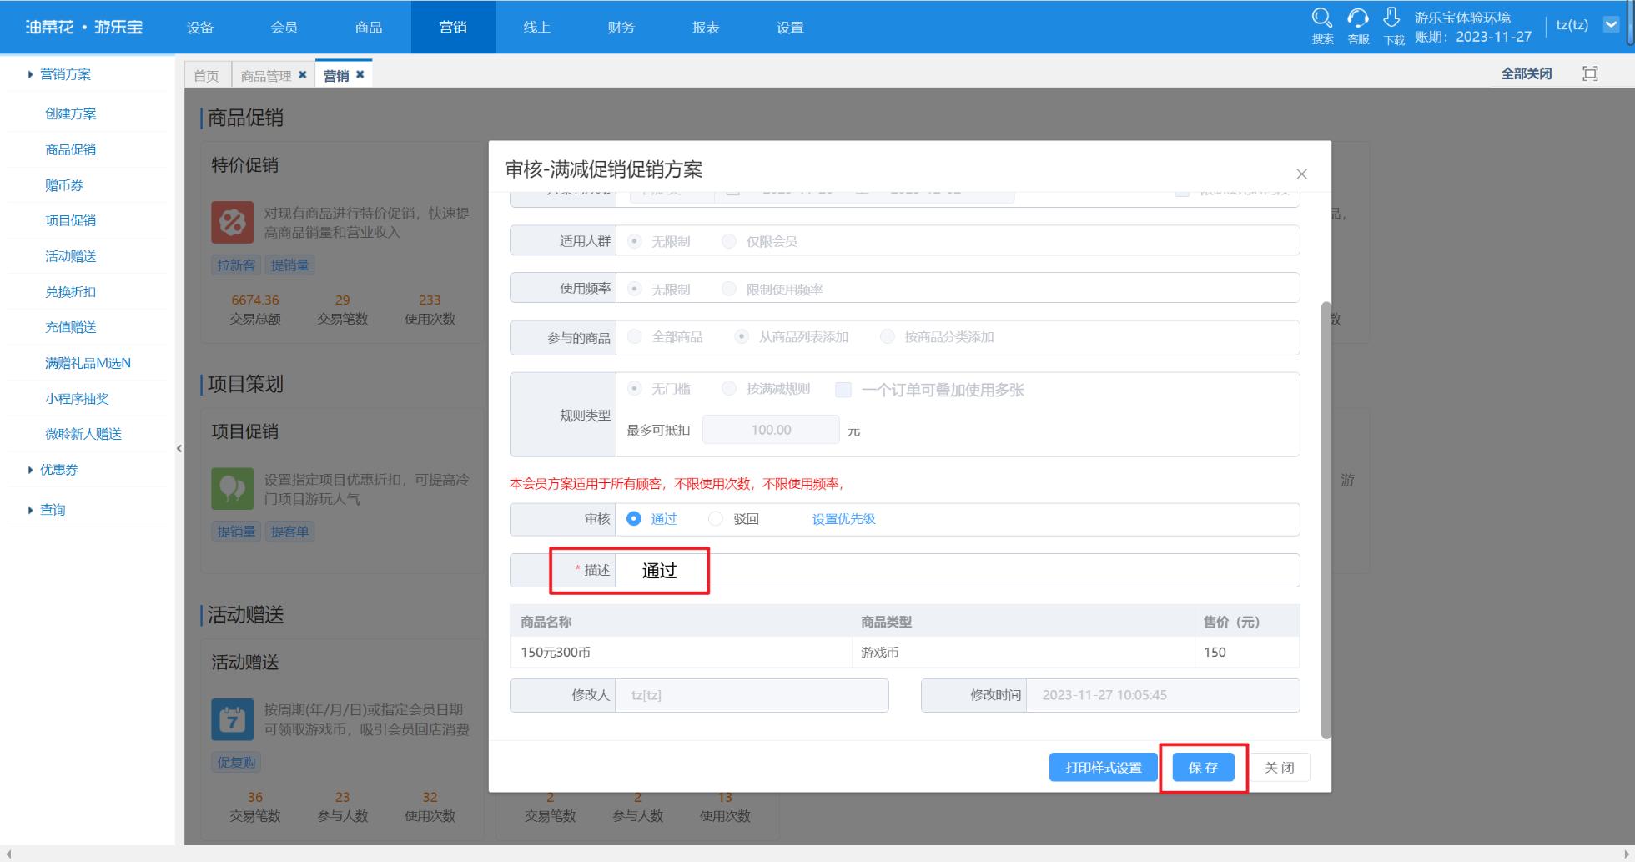Tick 一个订单可叠加使用多张 checkbox

(843, 390)
